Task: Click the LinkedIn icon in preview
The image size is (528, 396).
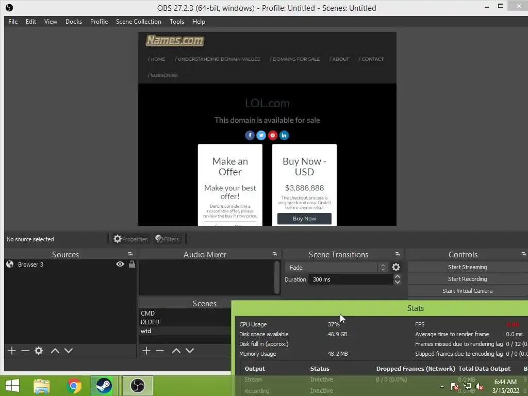Action: [284, 136]
